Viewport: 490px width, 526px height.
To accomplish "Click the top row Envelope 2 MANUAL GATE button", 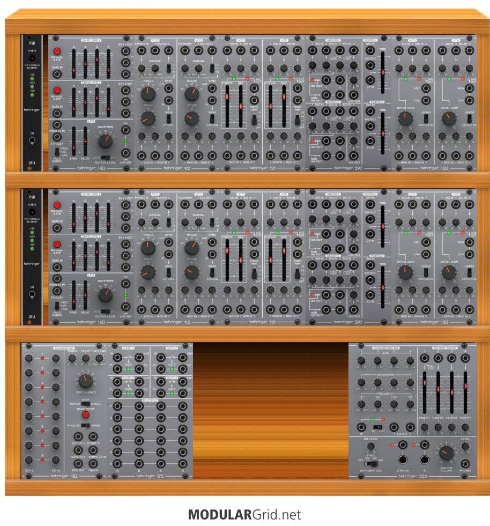I will 57,90.
